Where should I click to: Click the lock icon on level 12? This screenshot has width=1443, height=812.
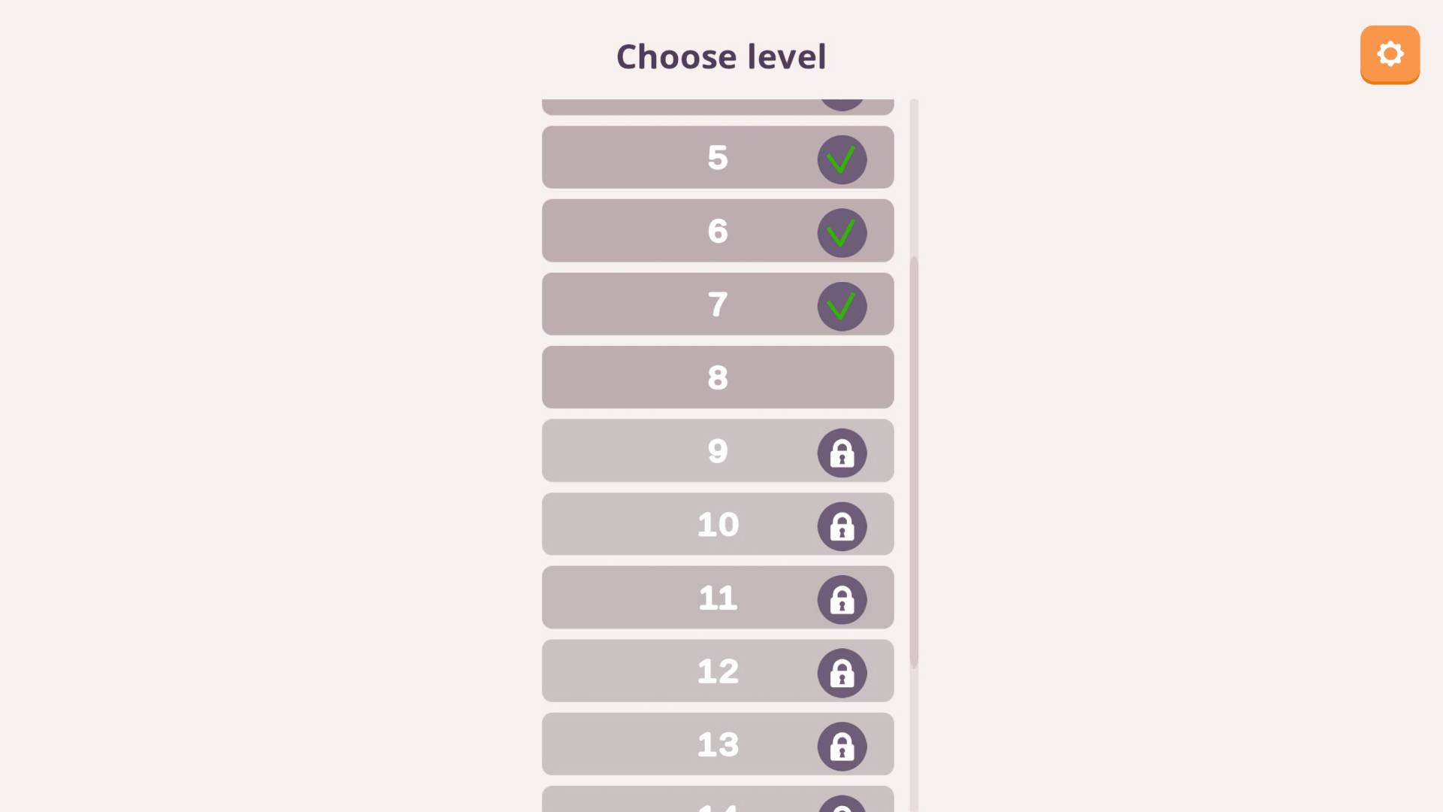(x=842, y=673)
